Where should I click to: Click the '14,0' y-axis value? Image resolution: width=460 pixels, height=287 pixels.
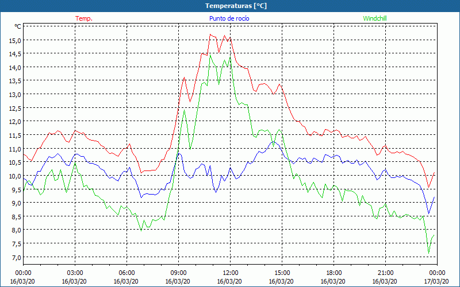tap(16, 68)
